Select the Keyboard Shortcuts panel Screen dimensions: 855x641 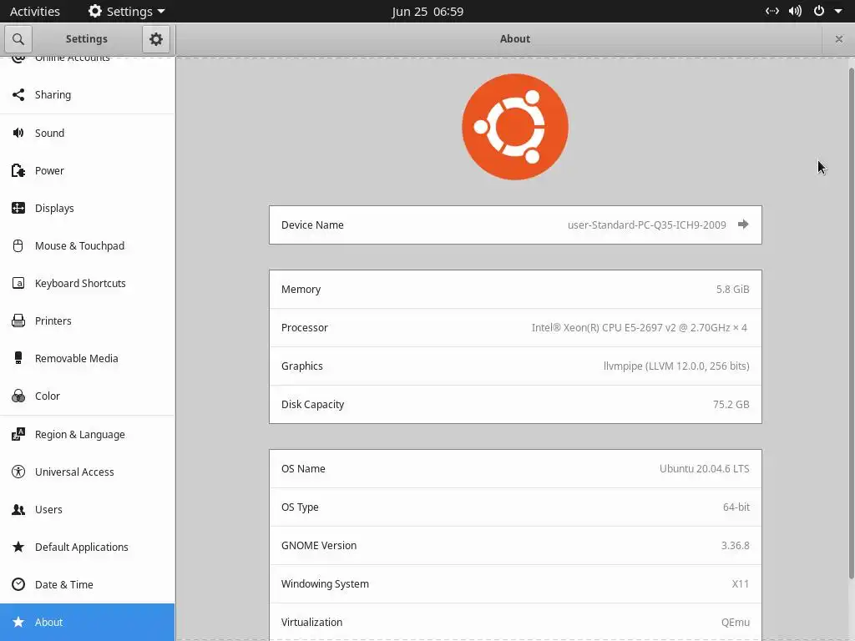click(x=87, y=284)
